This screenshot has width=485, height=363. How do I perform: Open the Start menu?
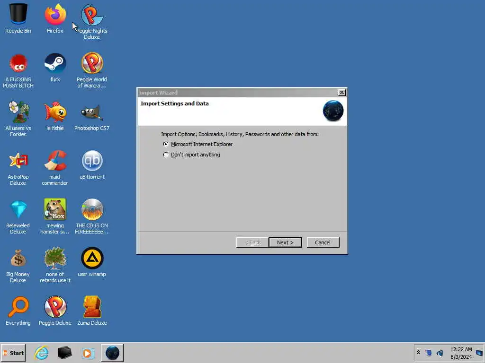pos(13,353)
